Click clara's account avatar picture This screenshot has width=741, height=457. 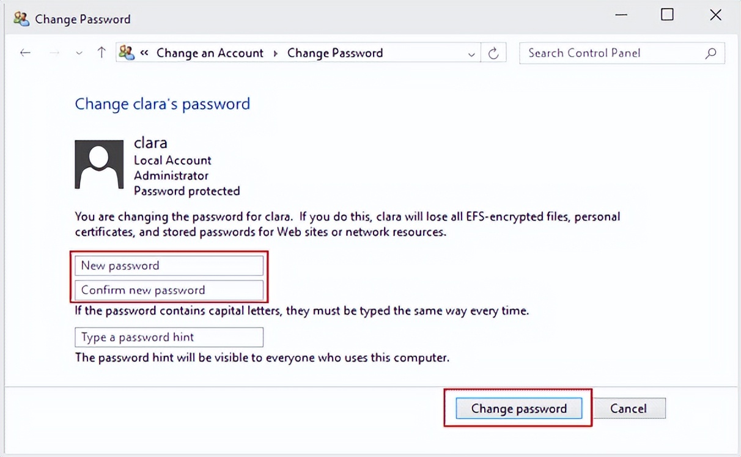99,164
